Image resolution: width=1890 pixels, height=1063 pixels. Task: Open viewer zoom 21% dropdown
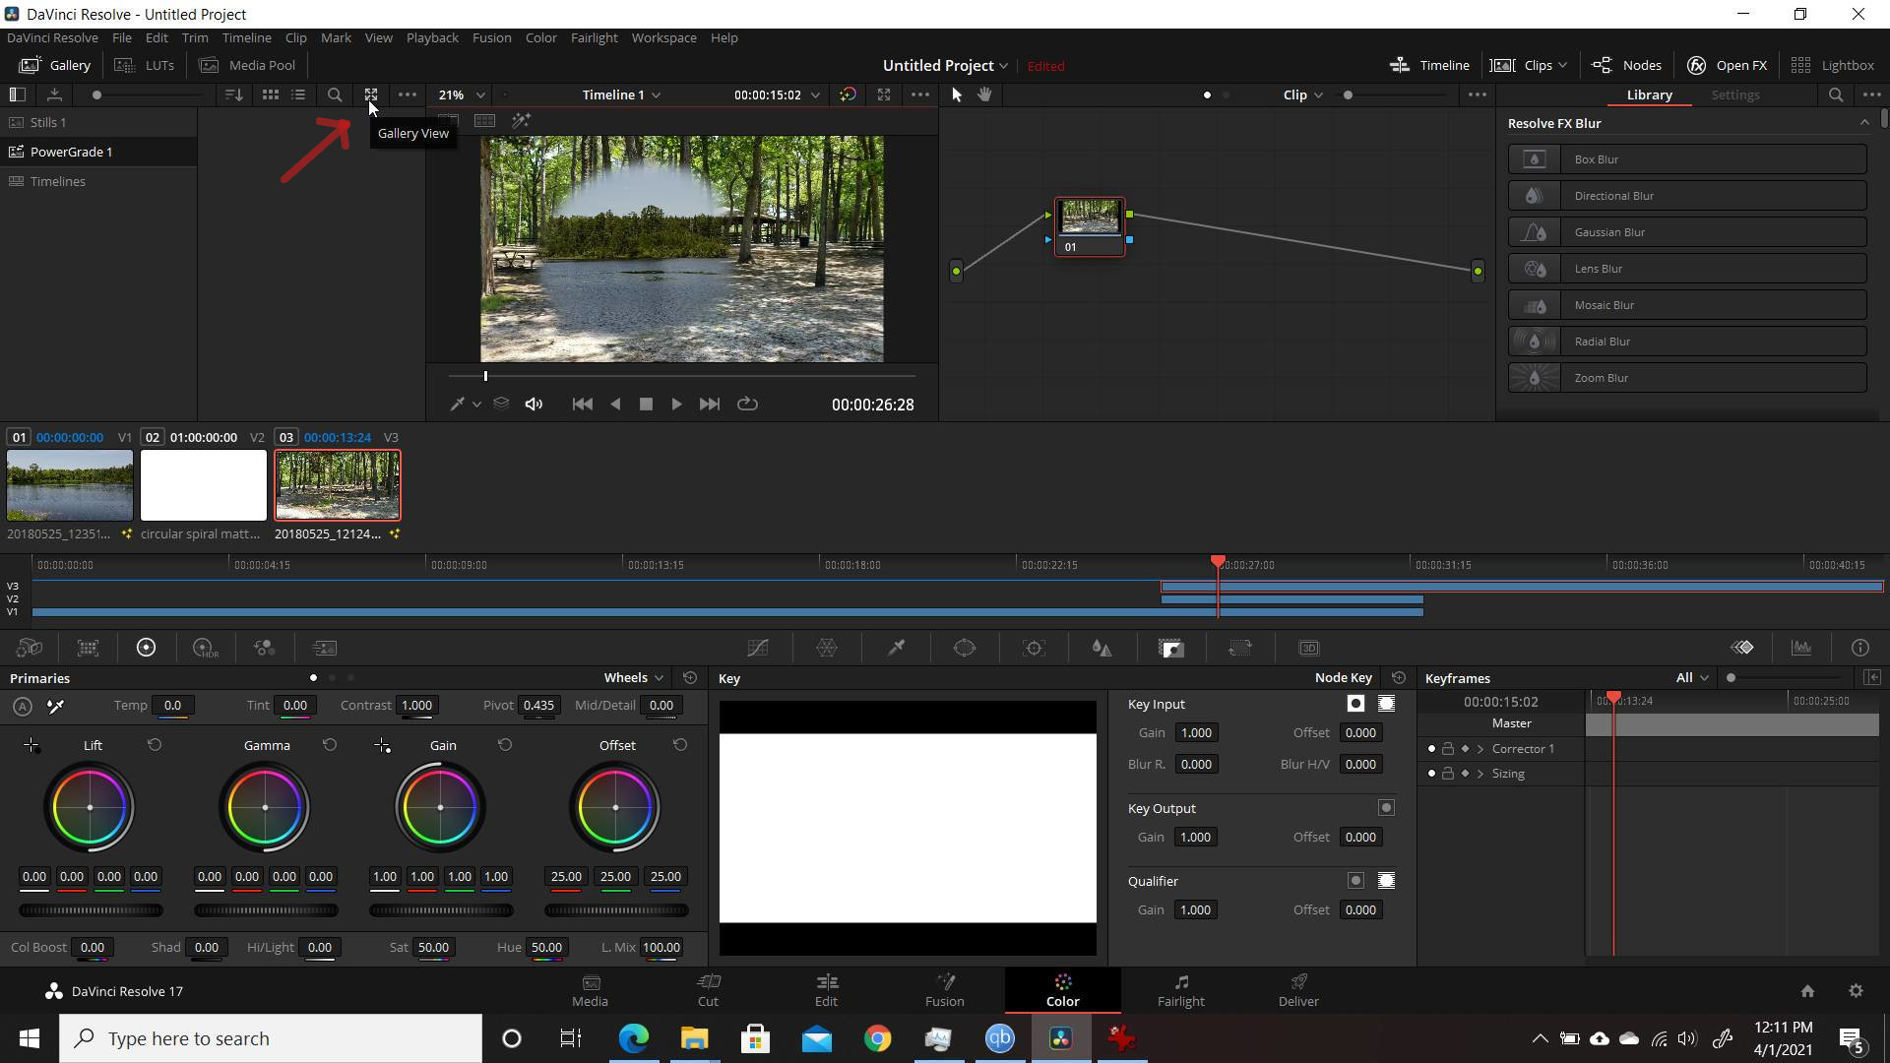[462, 94]
